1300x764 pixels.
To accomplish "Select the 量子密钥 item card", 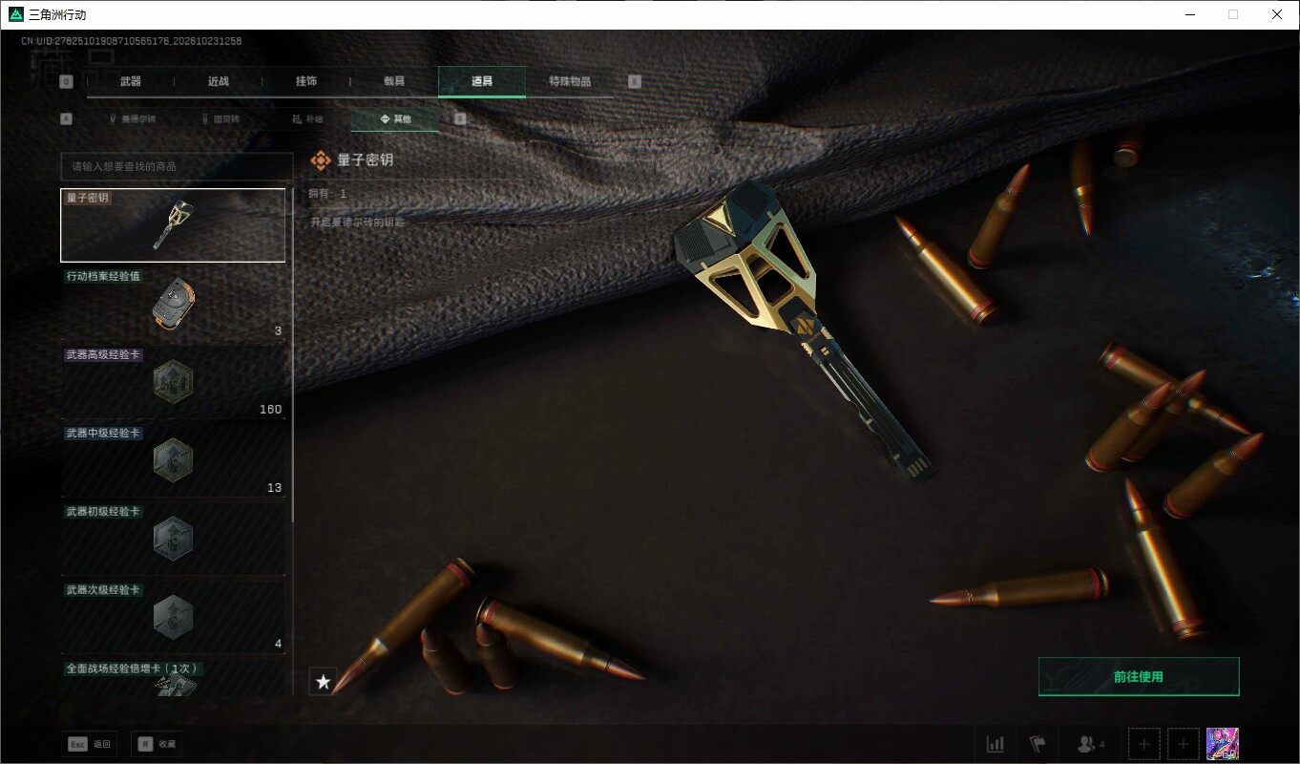I will pos(173,225).
